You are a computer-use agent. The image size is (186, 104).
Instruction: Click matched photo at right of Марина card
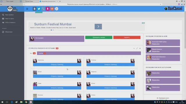[133, 73]
